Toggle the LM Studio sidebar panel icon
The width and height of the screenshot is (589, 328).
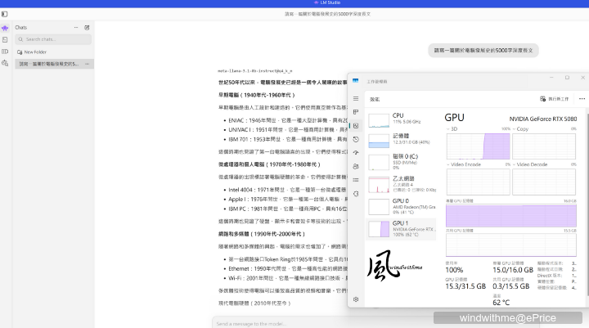(x=5, y=14)
